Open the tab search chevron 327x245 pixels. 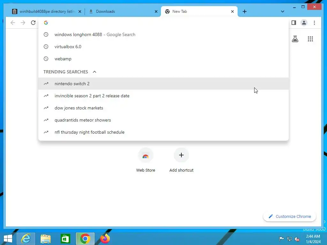coord(282,11)
